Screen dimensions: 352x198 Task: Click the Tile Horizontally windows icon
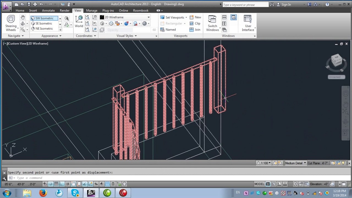click(x=224, y=17)
